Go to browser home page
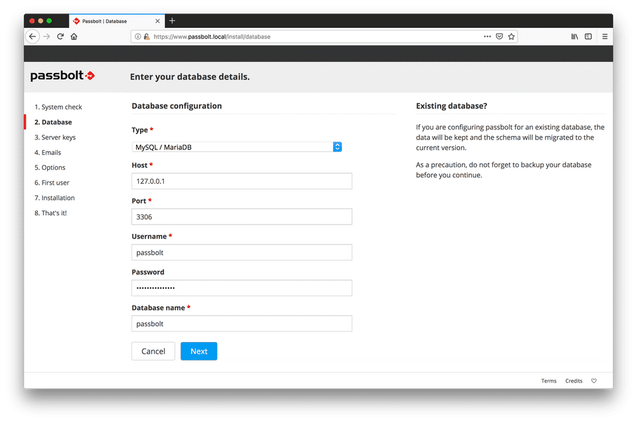This screenshot has height=423, width=637. (74, 37)
